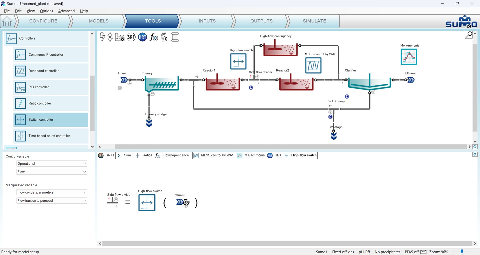Select the Primary sludge outlet icon
Viewport: 480px width, 255px height.
(149, 123)
